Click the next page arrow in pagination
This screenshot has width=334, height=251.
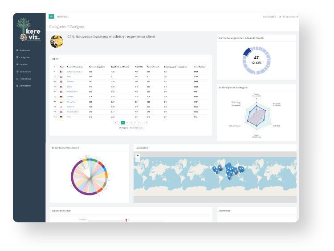(x=143, y=122)
